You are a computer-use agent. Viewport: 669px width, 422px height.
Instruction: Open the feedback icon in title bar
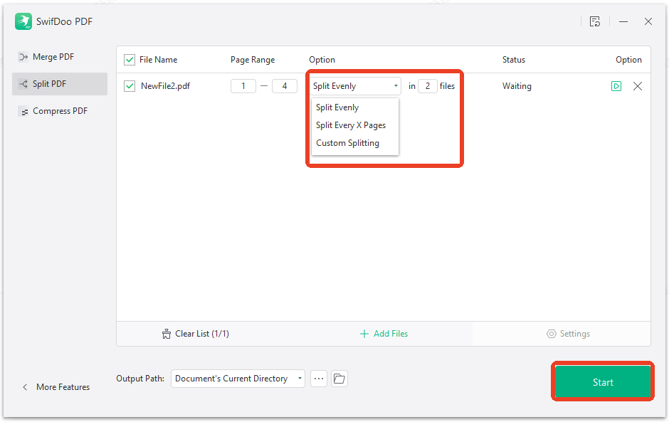[x=595, y=21]
